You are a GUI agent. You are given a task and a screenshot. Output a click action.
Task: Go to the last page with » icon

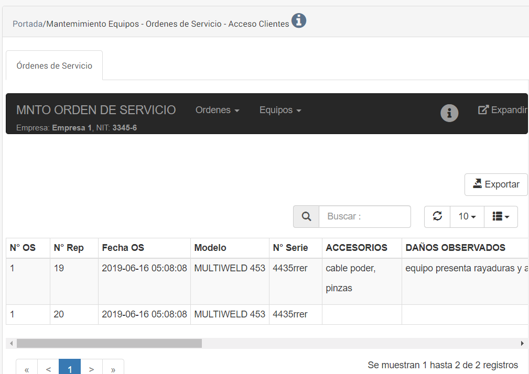(x=113, y=369)
